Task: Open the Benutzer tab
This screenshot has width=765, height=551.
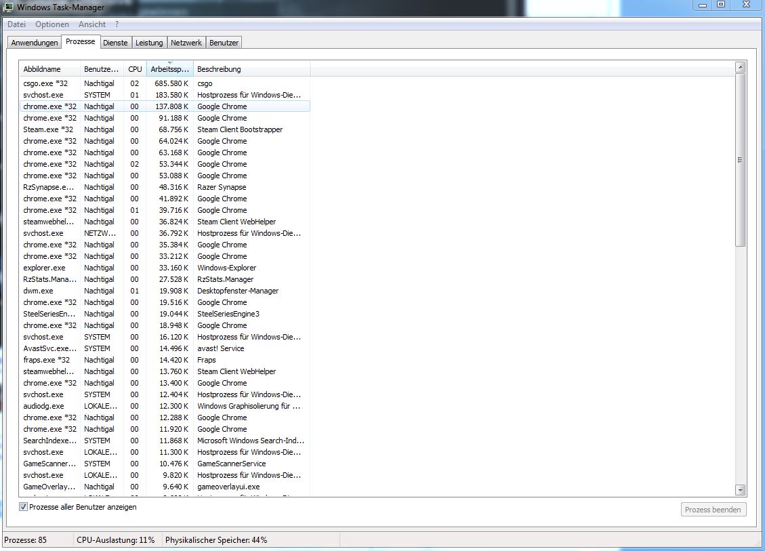Action: [224, 43]
